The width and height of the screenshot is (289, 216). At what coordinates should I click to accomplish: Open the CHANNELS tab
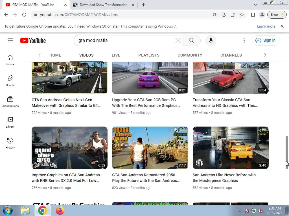pyautogui.click(x=231, y=55)
